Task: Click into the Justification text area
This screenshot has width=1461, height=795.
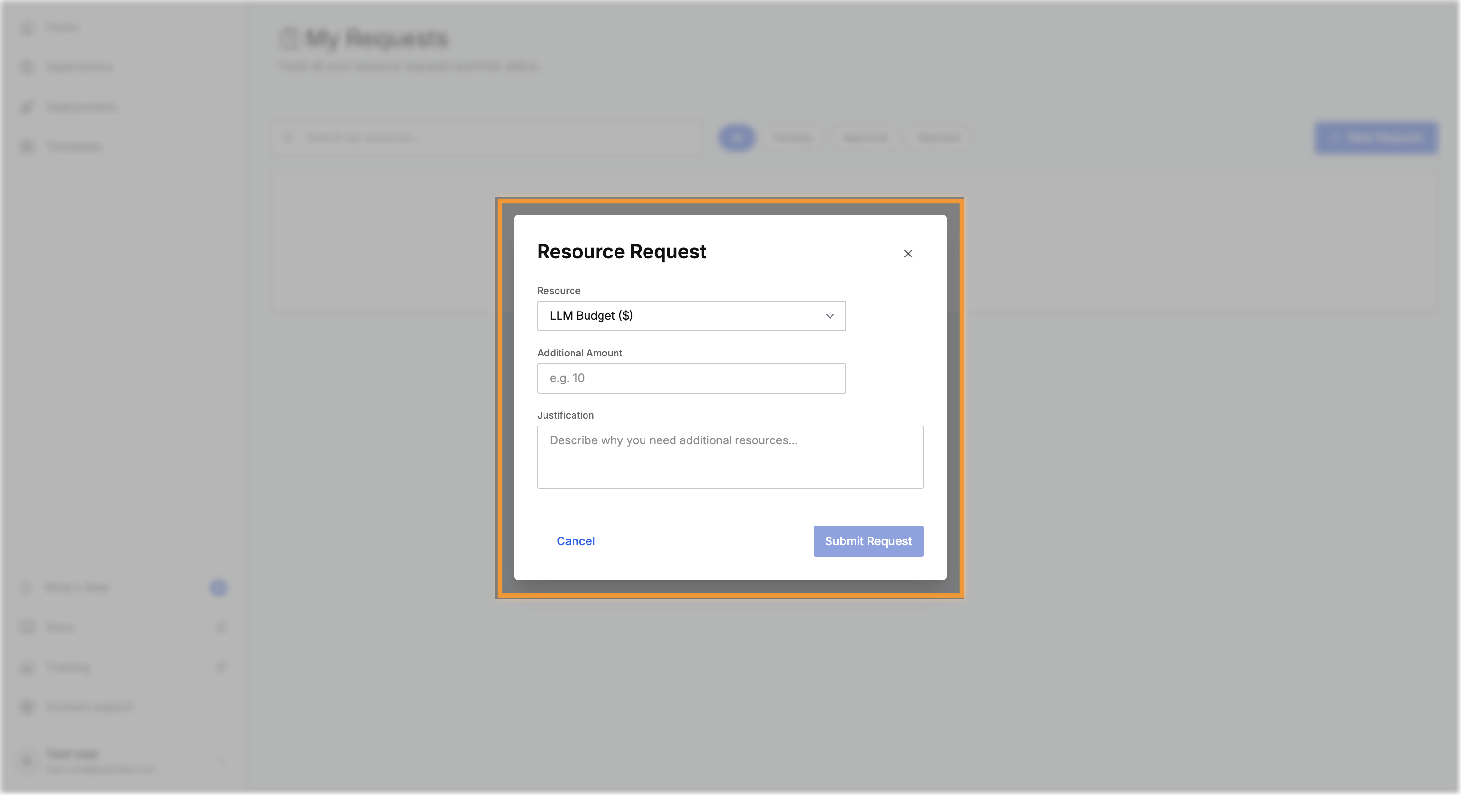Action: (730, 457)
